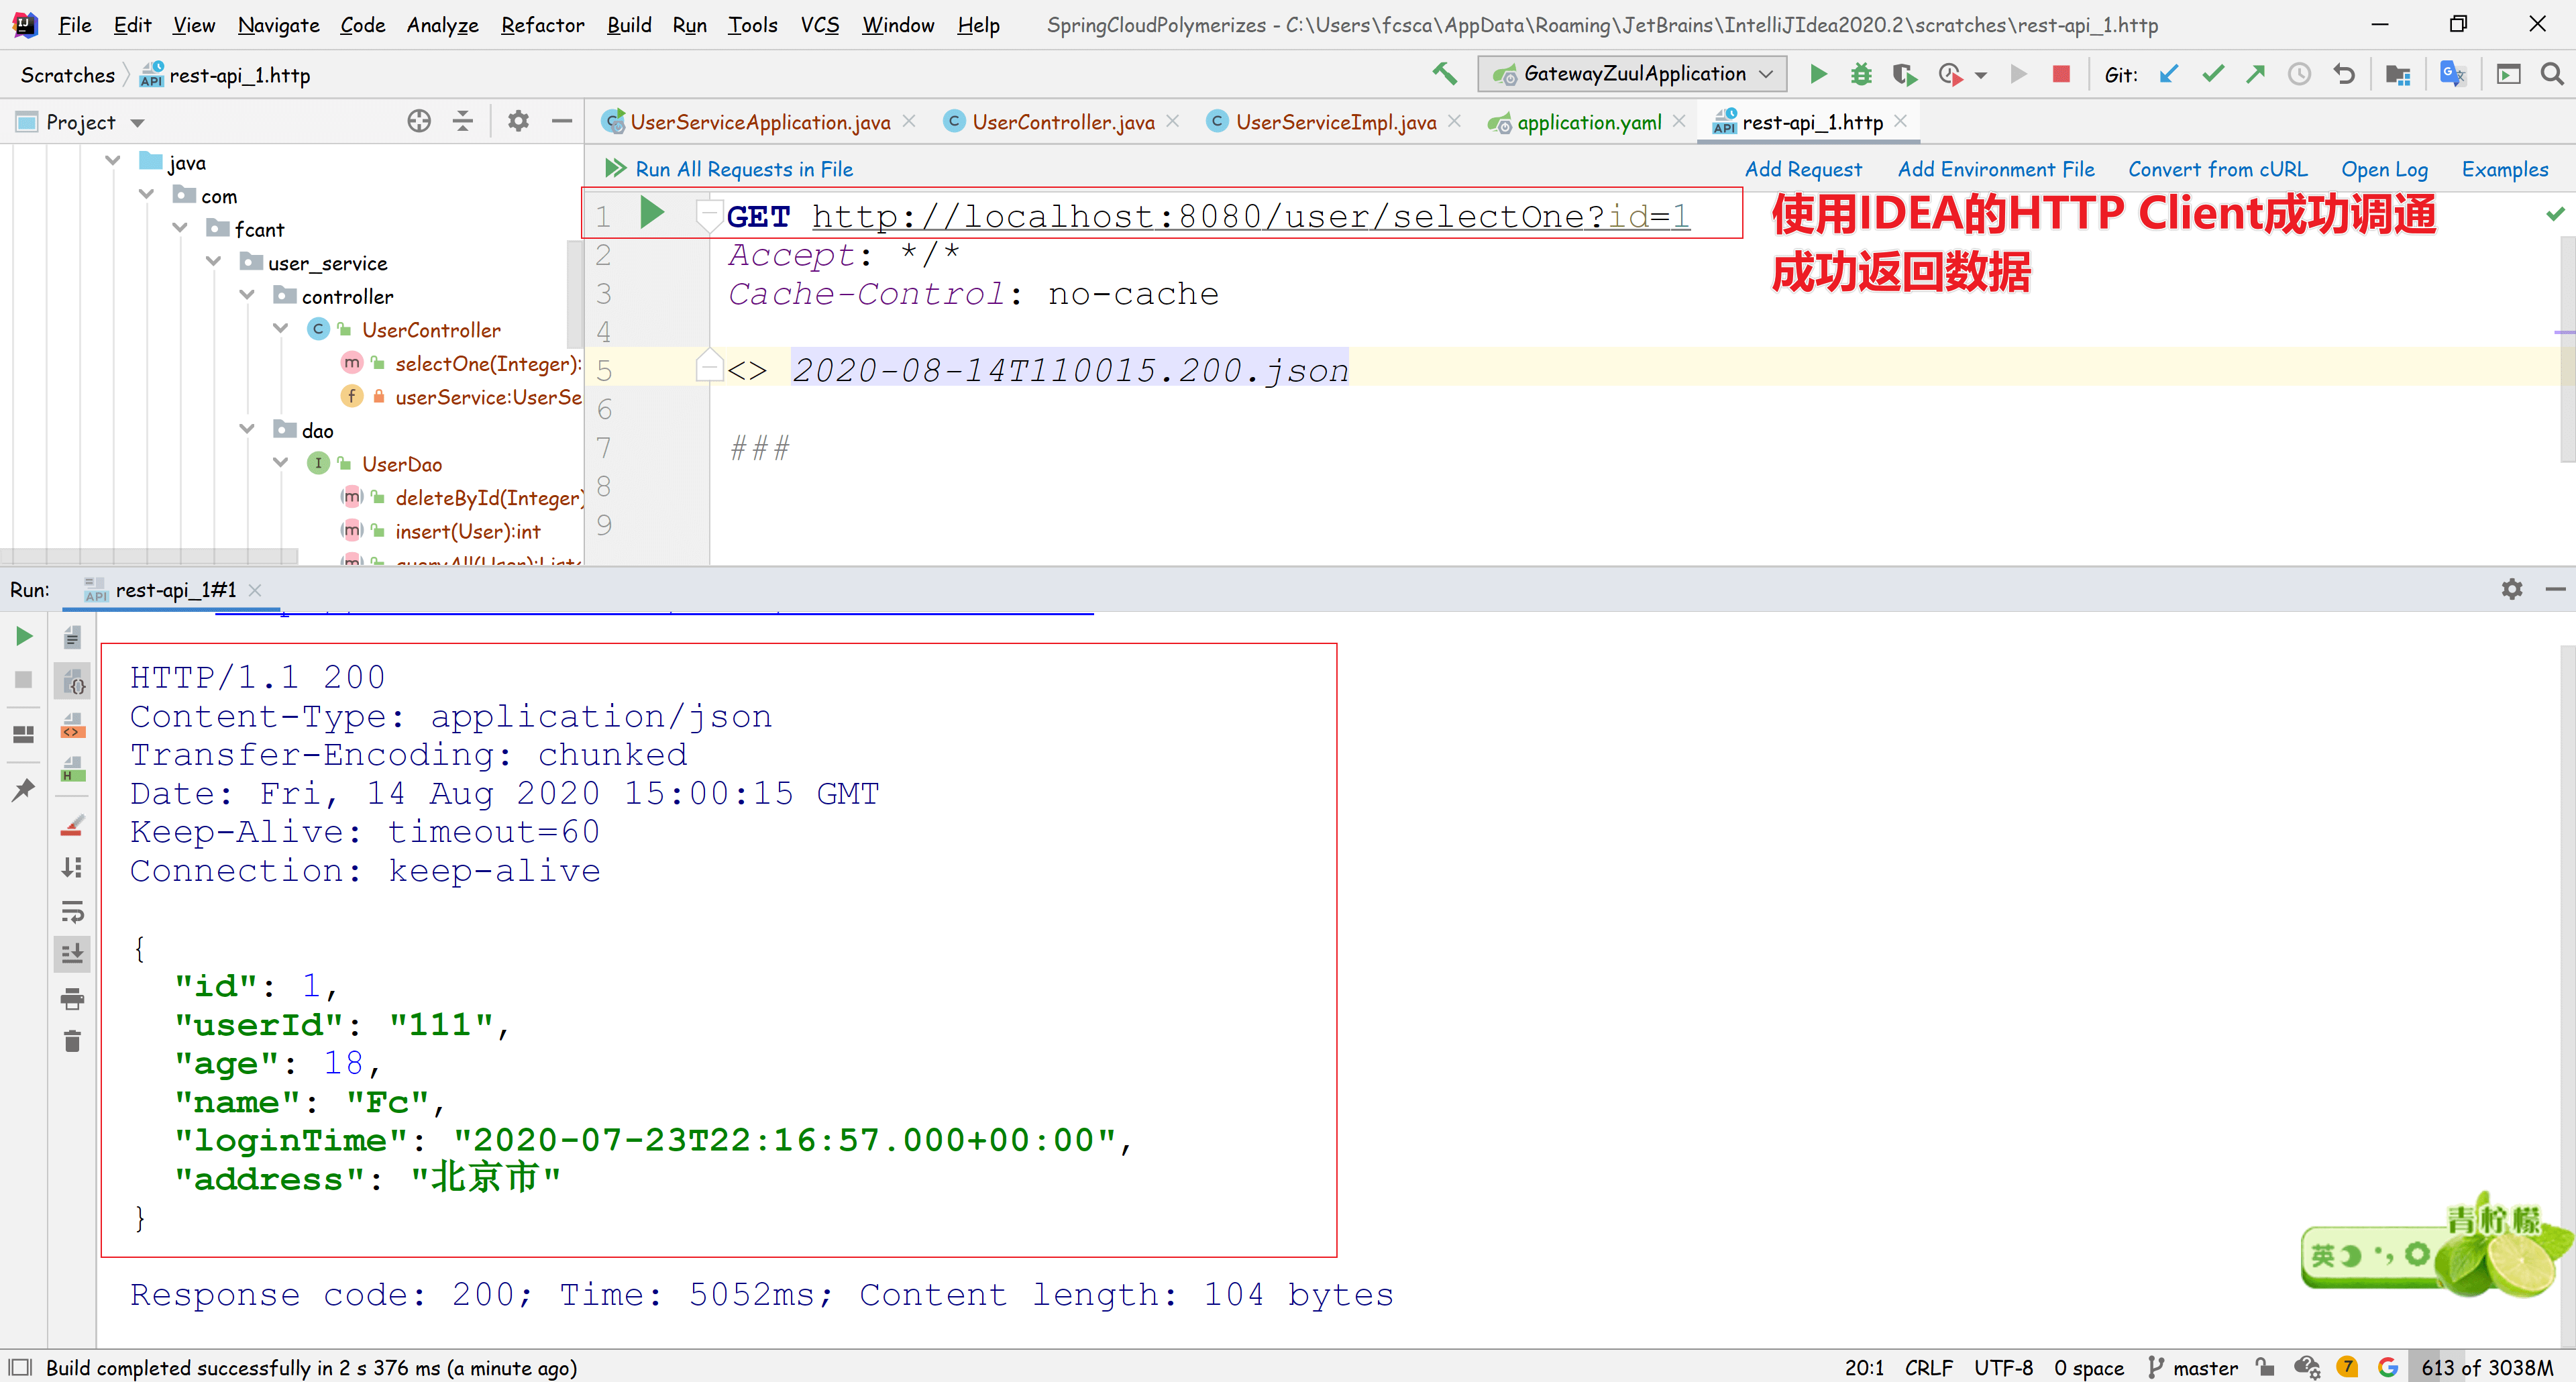Clear run output with trash icon

tap(72, 1042)
